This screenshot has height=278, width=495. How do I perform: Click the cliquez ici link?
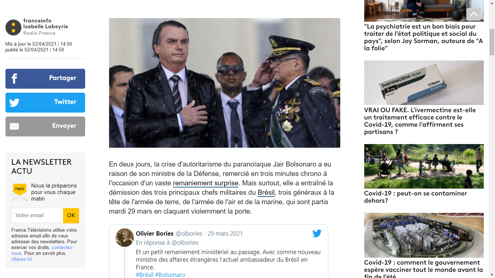coord(22,259)
